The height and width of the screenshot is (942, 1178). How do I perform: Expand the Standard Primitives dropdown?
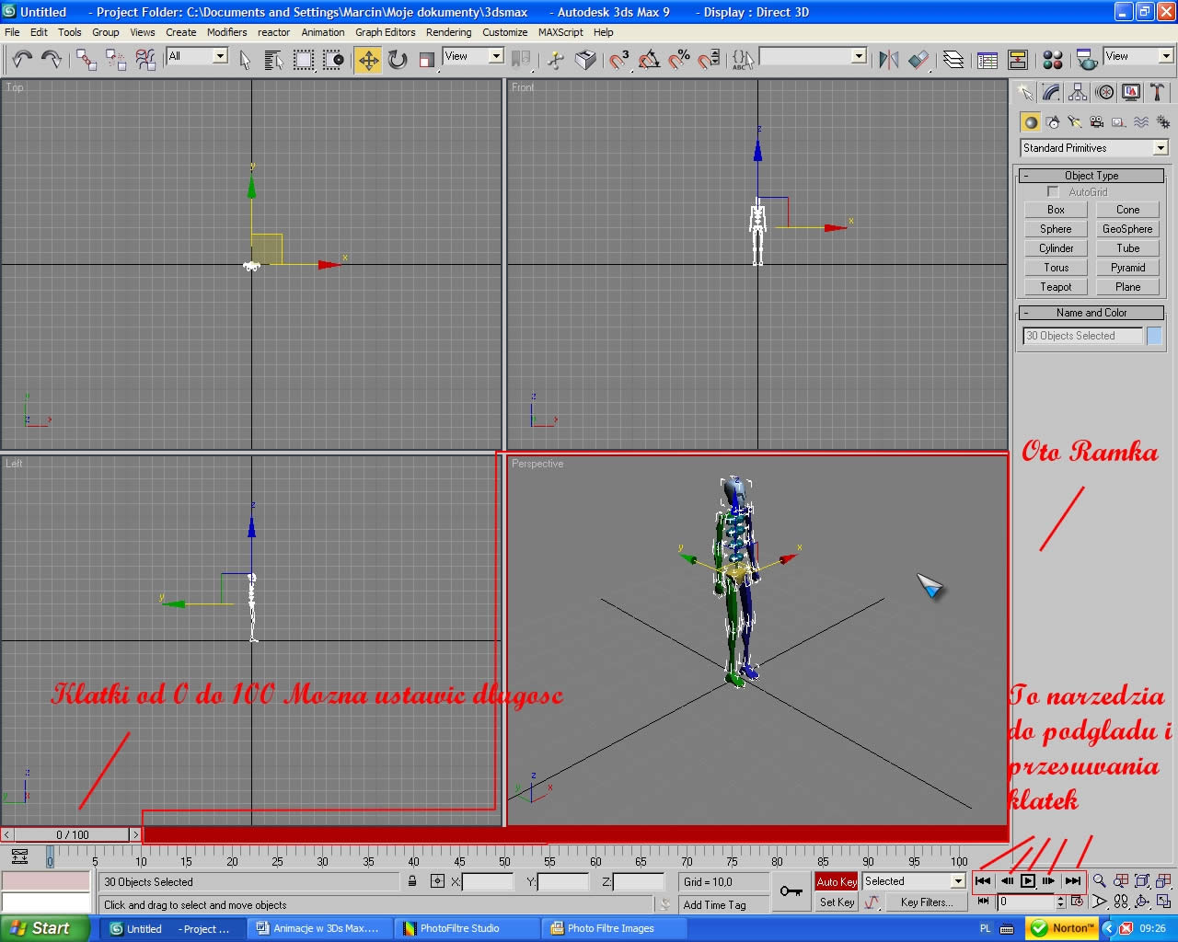pyautogui.click(x=1161, y=148)
